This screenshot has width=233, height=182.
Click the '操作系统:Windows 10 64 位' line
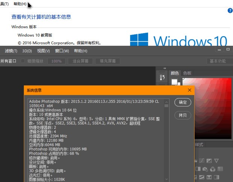(x=53, y=110)
